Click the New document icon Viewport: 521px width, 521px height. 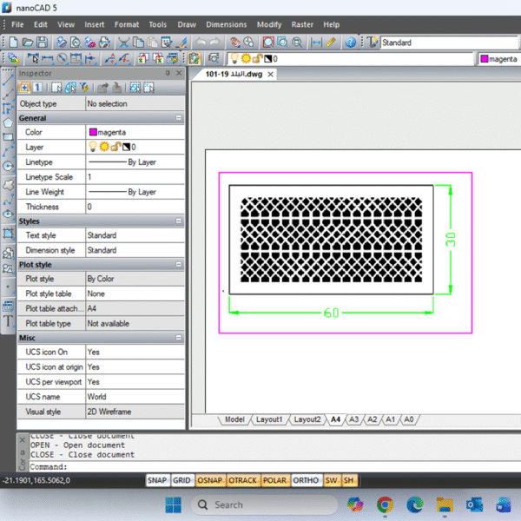[x=14, y=42]
